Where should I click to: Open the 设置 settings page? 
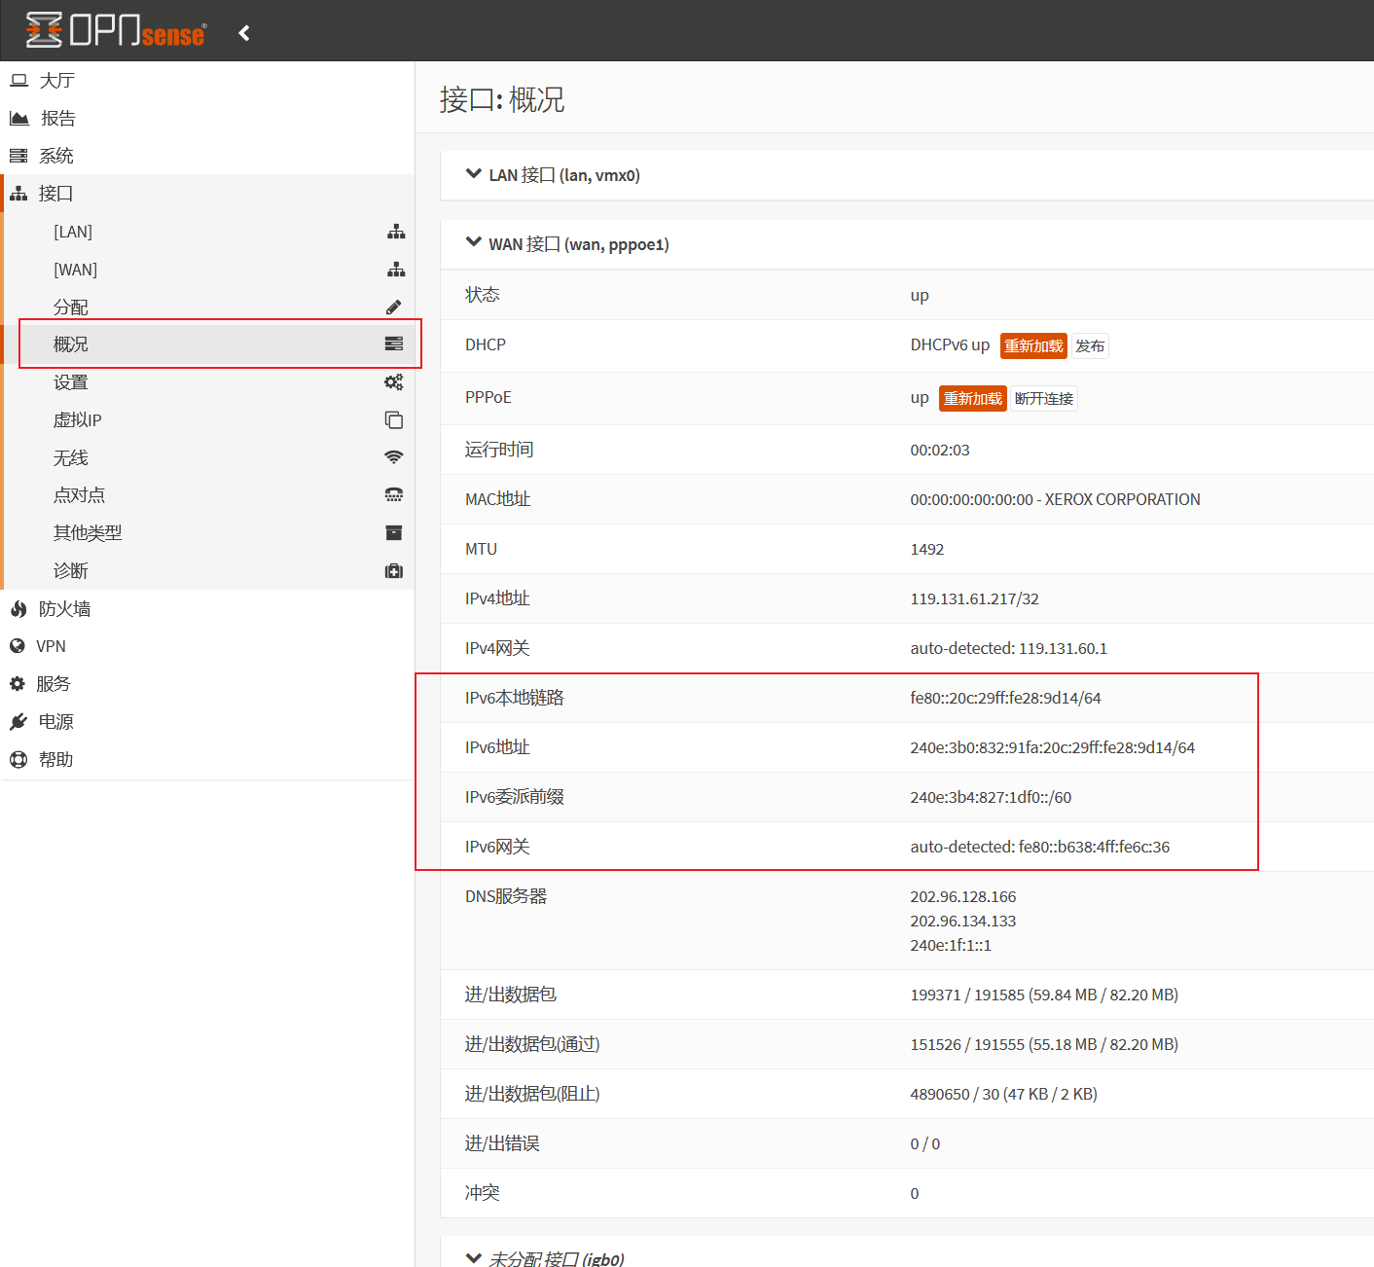pos(209,382)
